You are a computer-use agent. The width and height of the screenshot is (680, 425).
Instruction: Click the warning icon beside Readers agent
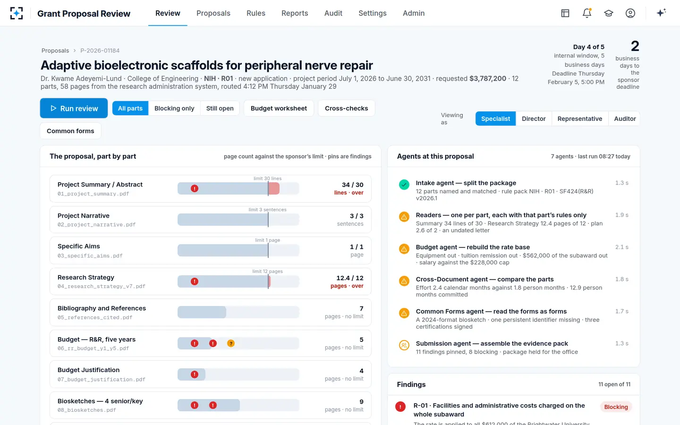(x=404, y=217)
